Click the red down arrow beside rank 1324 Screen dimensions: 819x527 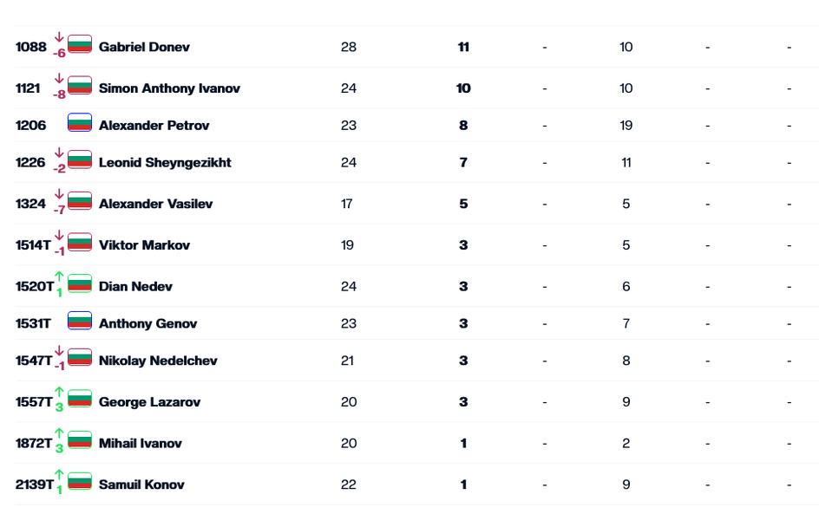point(60,194)
